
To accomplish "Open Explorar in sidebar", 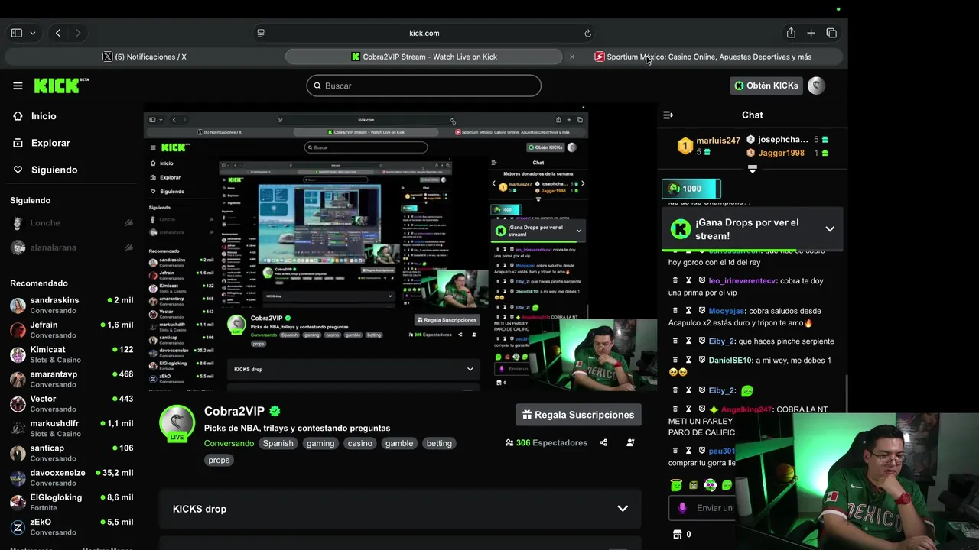I will pyautogui.click(x=50, y=143).
